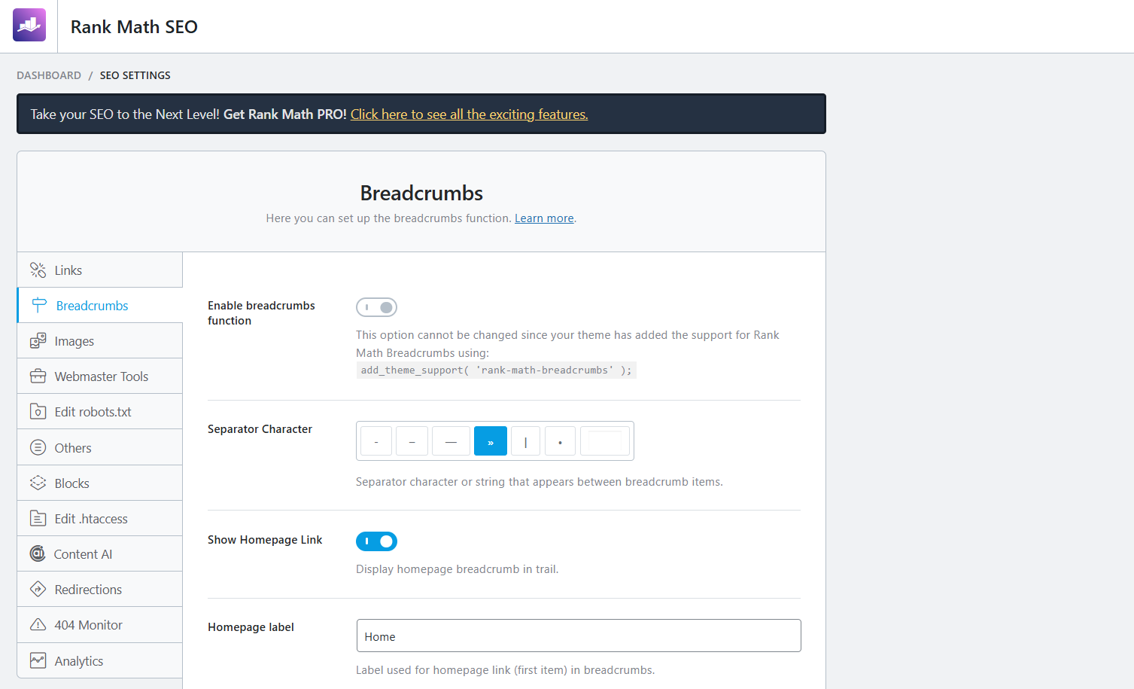
Task: Select the hyphen separator character
Action: tap(376, 441)
